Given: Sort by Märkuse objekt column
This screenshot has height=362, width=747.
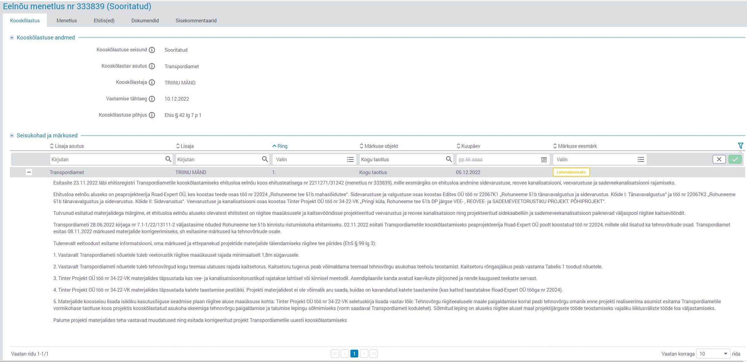Looking at the screenshot, I should 379,146.
